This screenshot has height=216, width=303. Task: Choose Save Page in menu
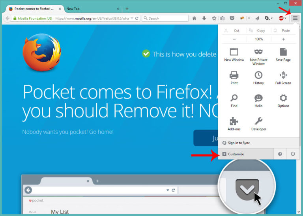coord(283,55)
